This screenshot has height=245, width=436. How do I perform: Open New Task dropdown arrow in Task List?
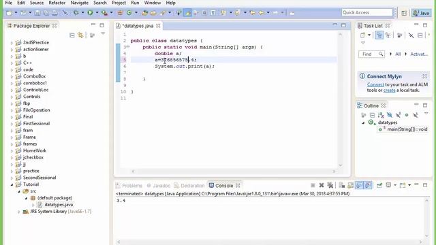click(x=369, y=35)
